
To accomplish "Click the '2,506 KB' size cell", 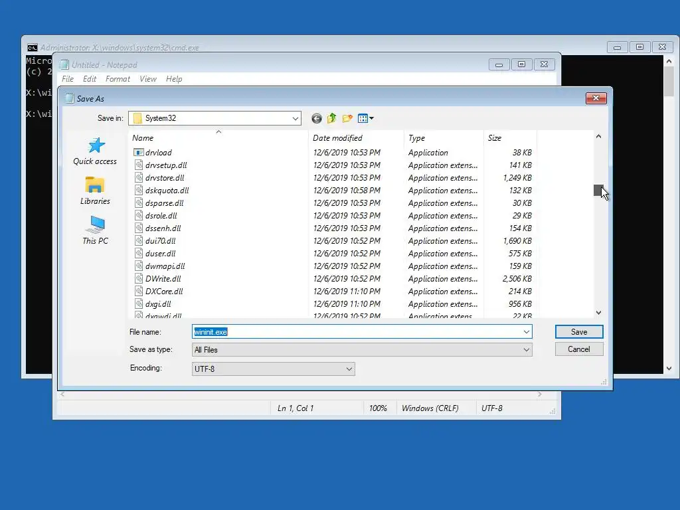I will pyautogui.click(x=517, y=278).
